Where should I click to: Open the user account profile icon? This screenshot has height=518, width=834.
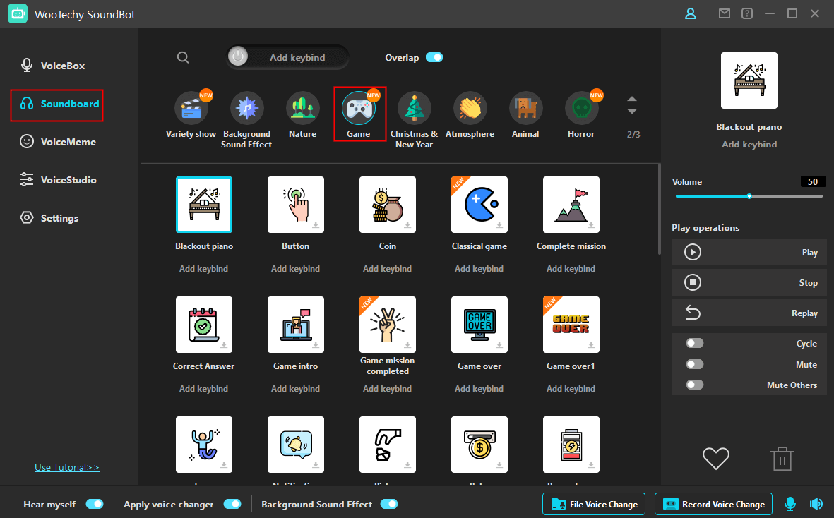[691, 13]
